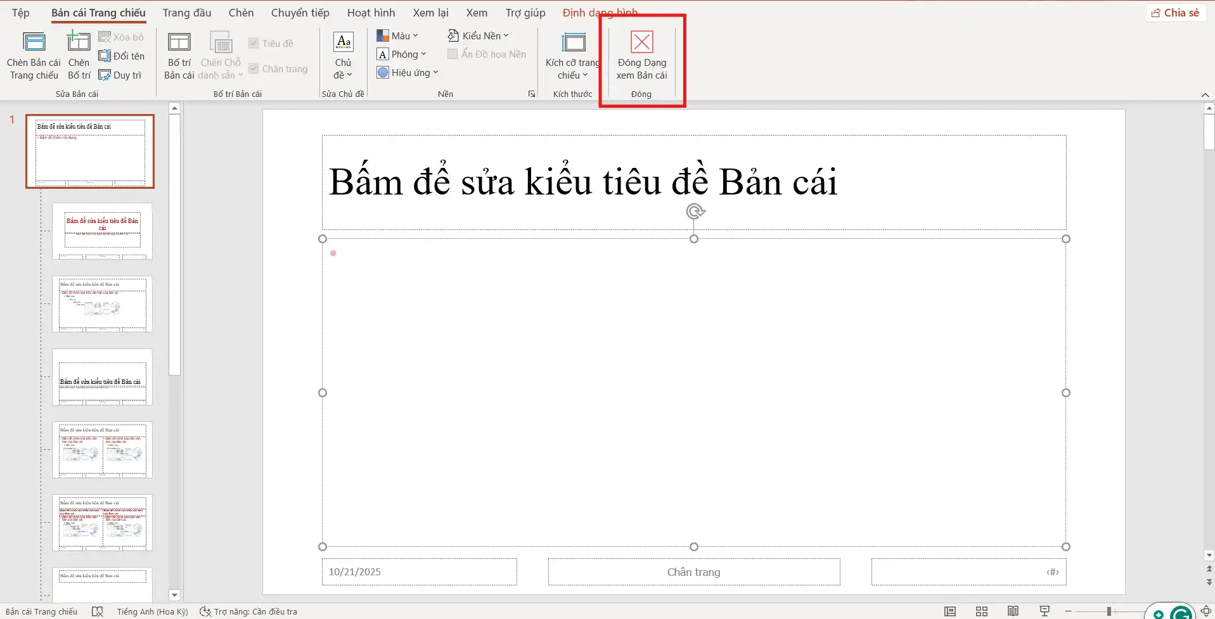Viewport: 1215px width, 619px height.
Task: Select the first slide master thumbnail
Action: pyautogui.click(x=89, y=151)
